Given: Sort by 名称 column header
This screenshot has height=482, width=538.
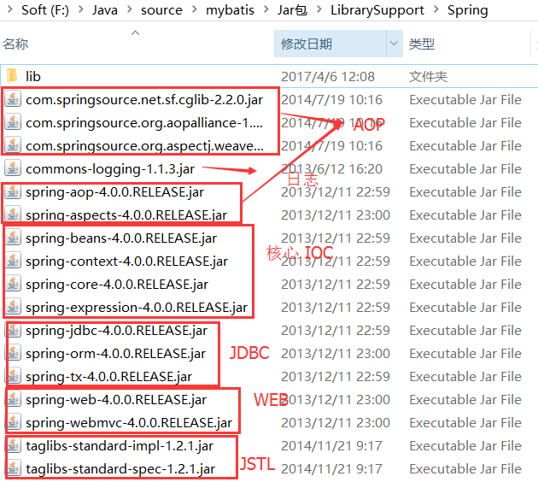Looking at the screenshot, I should 15,44.
